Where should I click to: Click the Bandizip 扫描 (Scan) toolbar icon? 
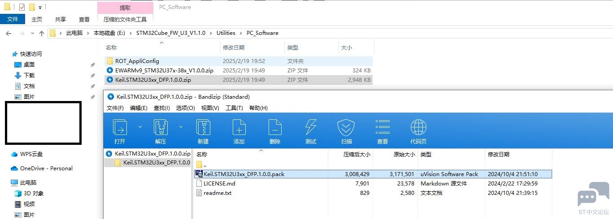click(346, 128)
